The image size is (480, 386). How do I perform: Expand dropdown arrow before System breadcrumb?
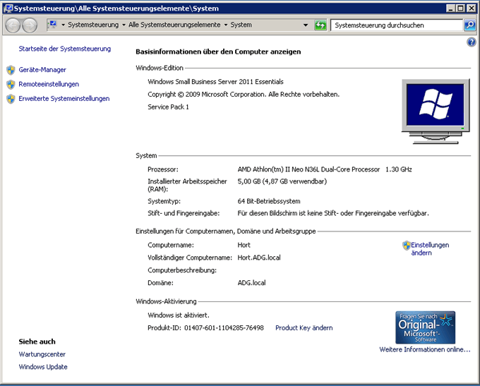pyautogui.click(x=226, y=25)
